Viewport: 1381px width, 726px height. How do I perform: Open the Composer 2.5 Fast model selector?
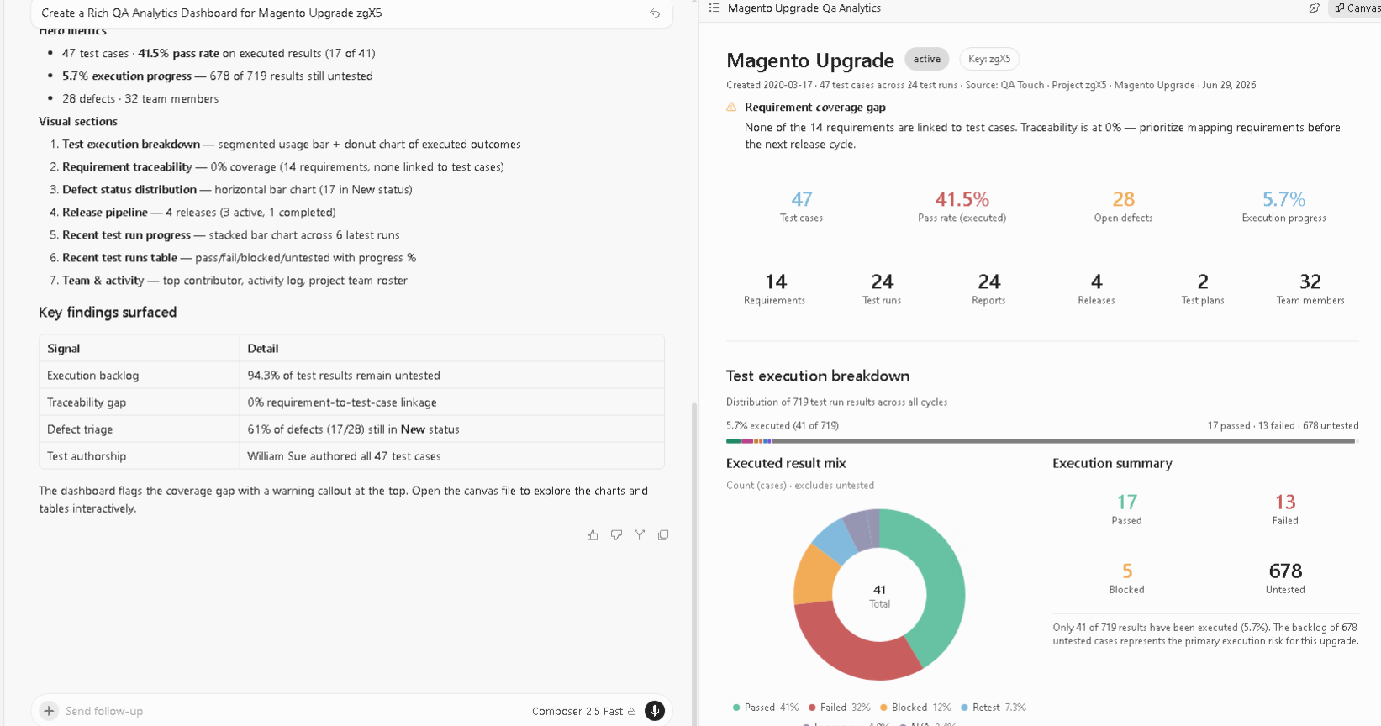point(583,711)
